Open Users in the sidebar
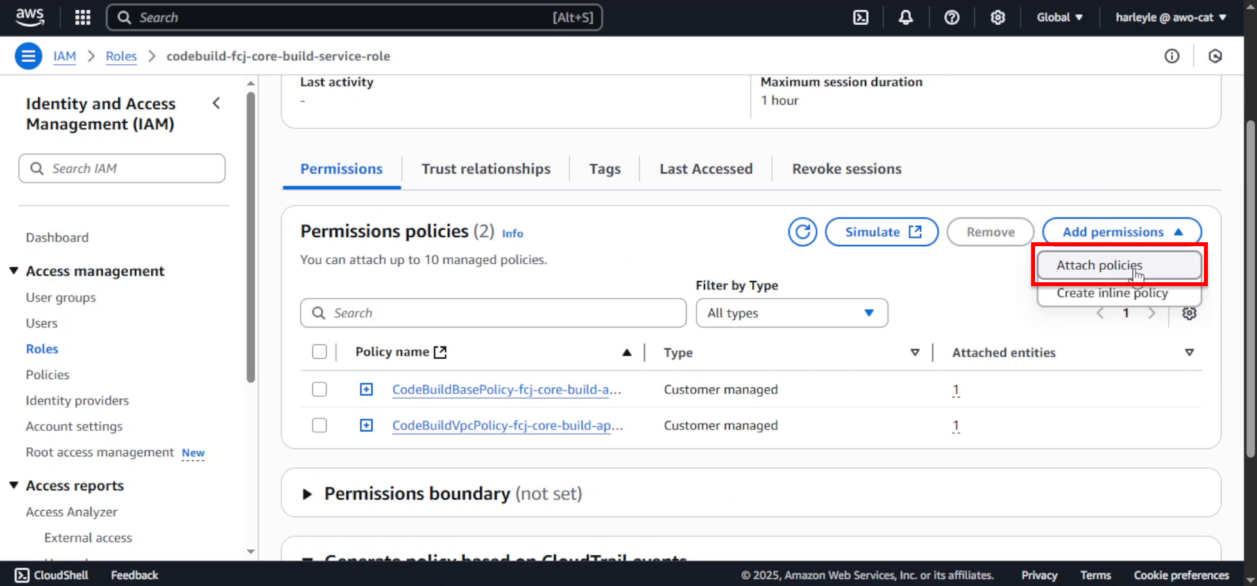Viewport: 1257px width, 586px height. coord(42,323)
